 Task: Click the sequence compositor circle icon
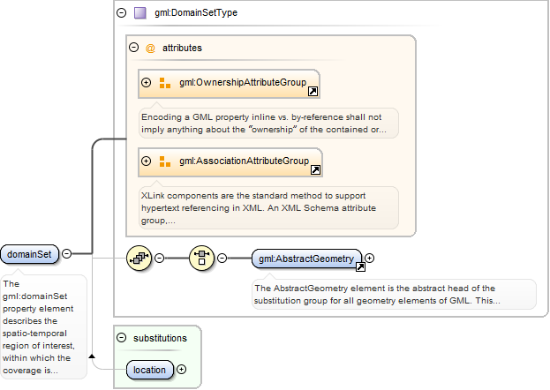[139, 259]
